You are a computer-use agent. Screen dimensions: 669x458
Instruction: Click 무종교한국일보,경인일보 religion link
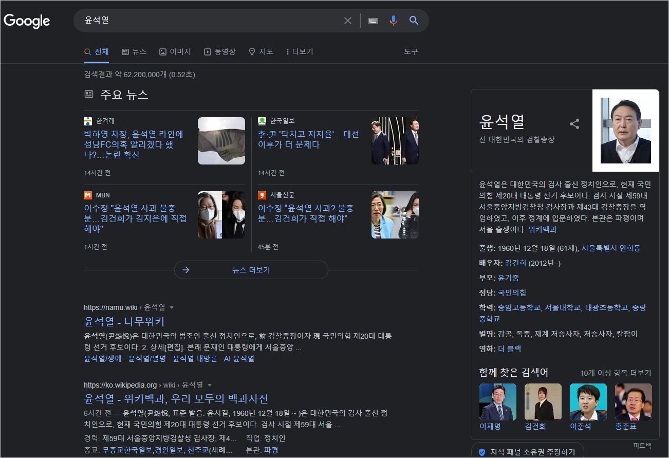tap(143, 450)
